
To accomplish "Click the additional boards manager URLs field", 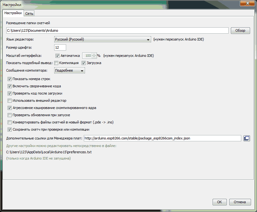I will point(163,138).
